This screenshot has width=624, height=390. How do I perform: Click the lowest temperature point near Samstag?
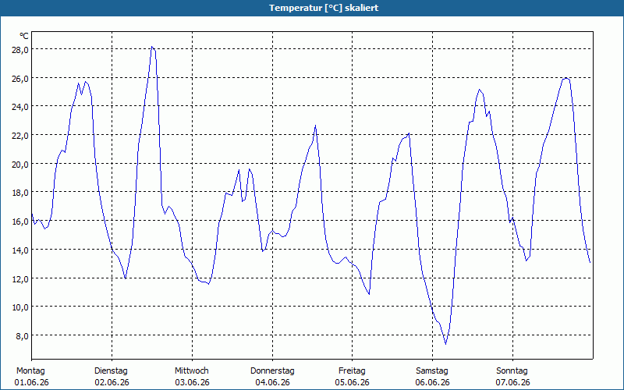click(x=445, y=344)
